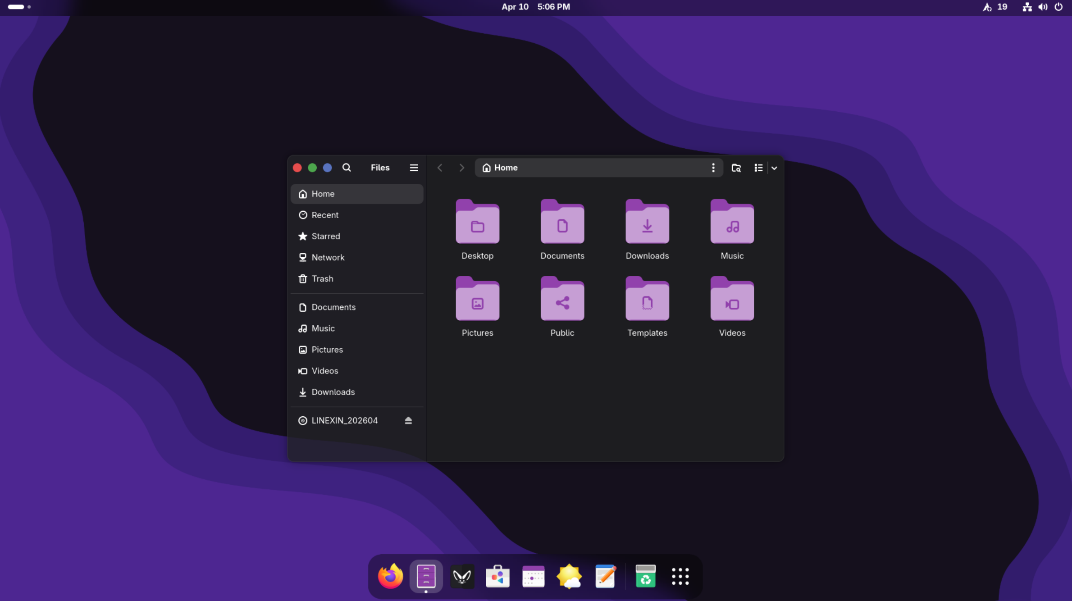Select Home in the sidebar

[x=357, y=194]
